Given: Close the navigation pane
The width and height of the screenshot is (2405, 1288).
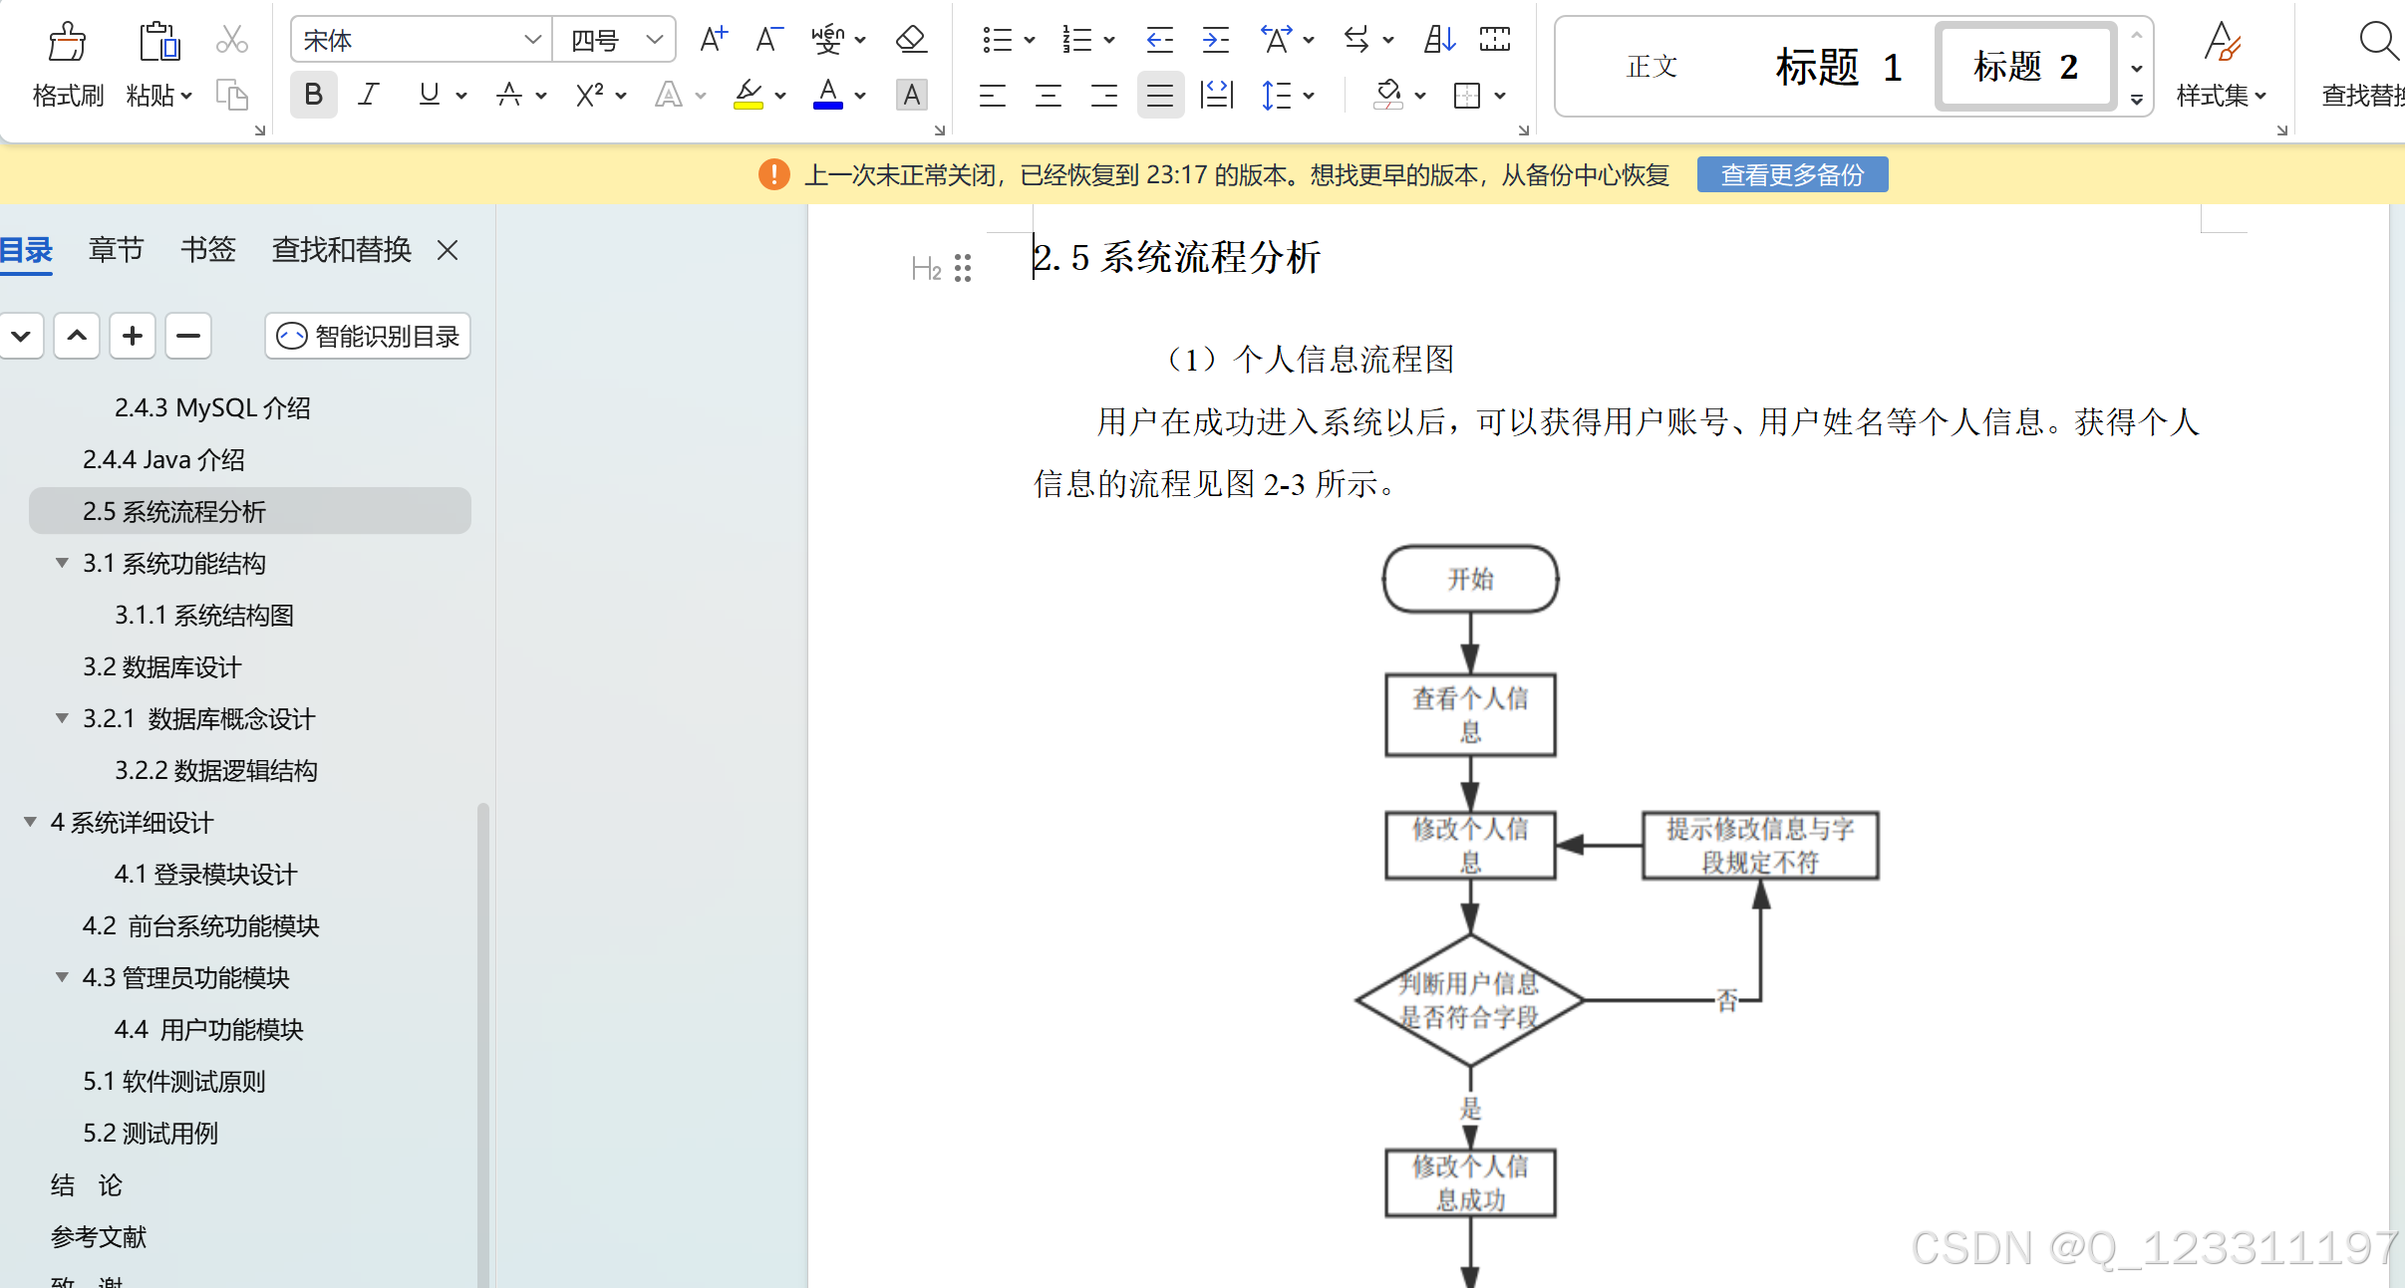Looking at the screenshot, I should pyautogui.click(x=448, y=250).
